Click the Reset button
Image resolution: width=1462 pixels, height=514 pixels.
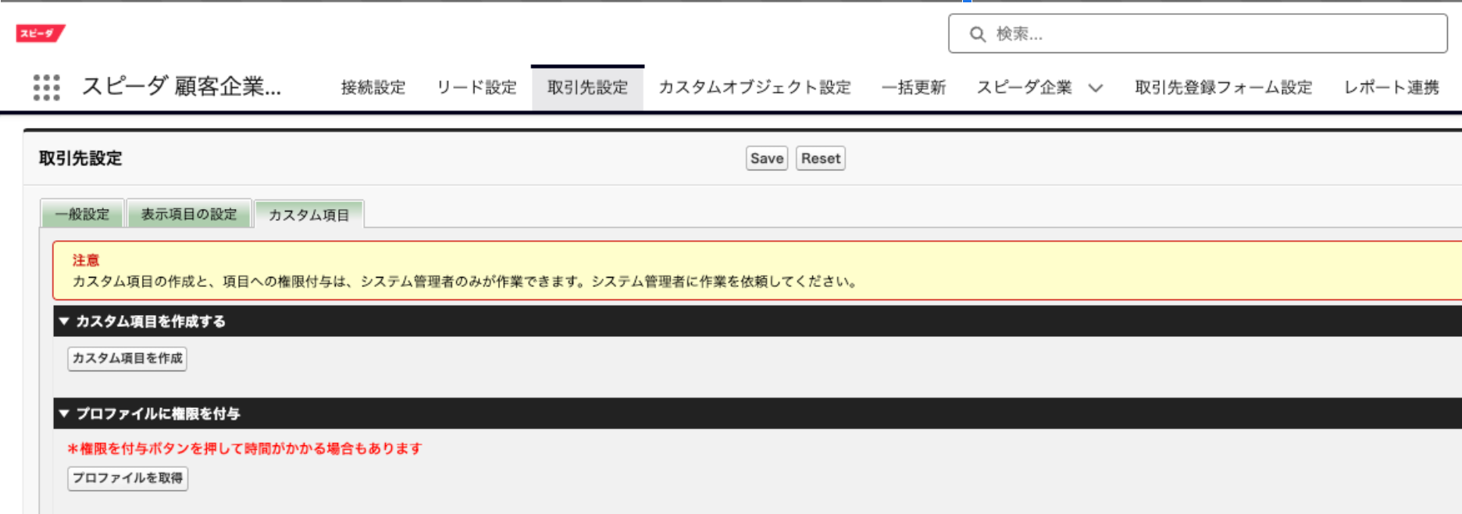821,158
